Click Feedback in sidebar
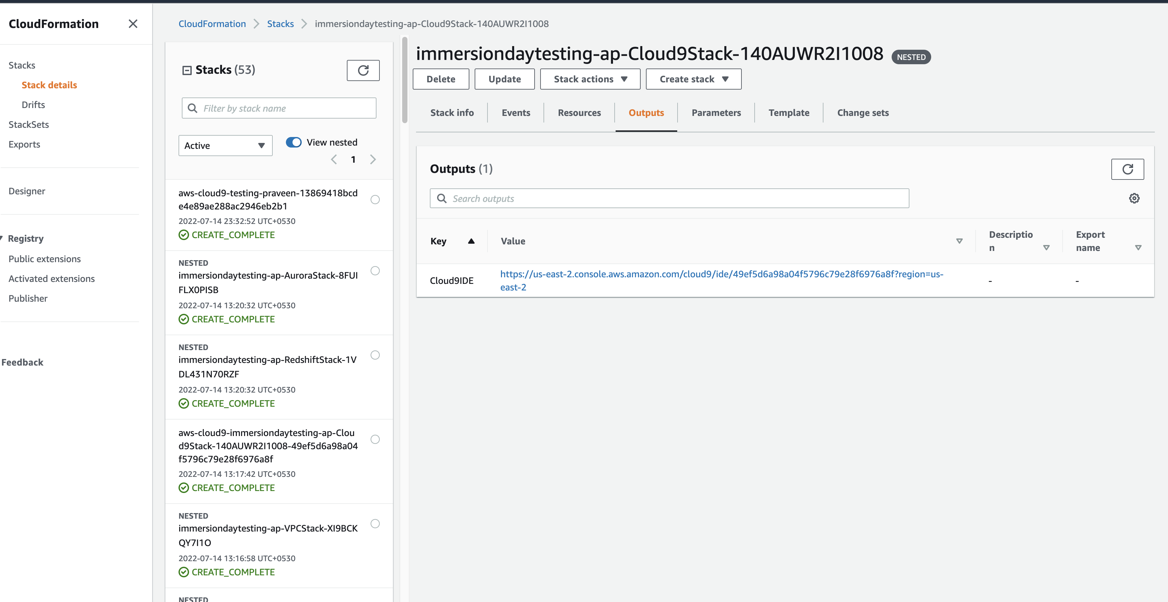Image resolution: width=1168 pixels, height=602 pixels. [x=22, y=362]
